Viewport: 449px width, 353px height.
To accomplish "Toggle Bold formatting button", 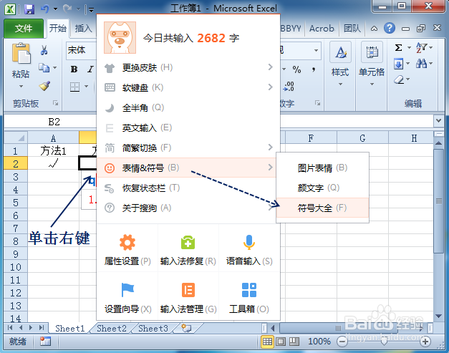I will click(x=74, y=69).
